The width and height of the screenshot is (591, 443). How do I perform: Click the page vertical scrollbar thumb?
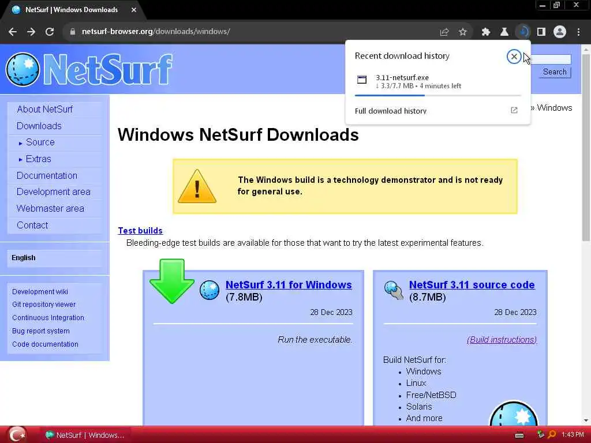586,148
